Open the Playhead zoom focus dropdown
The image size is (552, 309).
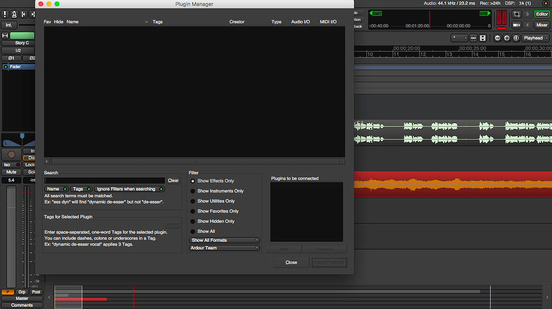[535, 38]
